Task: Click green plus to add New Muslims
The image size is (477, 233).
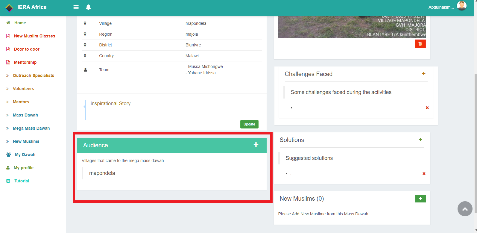Action: (x=420, y=199)
